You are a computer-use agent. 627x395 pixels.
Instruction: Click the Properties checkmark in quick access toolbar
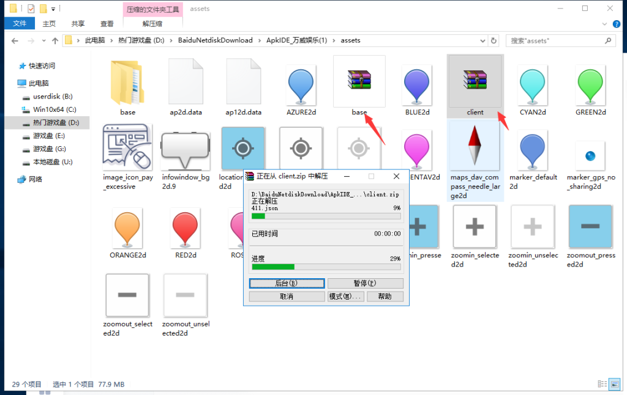coord(31,9)
